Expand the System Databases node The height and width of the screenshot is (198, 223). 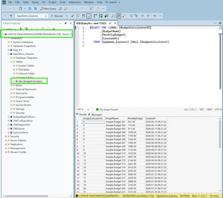pyautogui.click(x=9, y=42)
